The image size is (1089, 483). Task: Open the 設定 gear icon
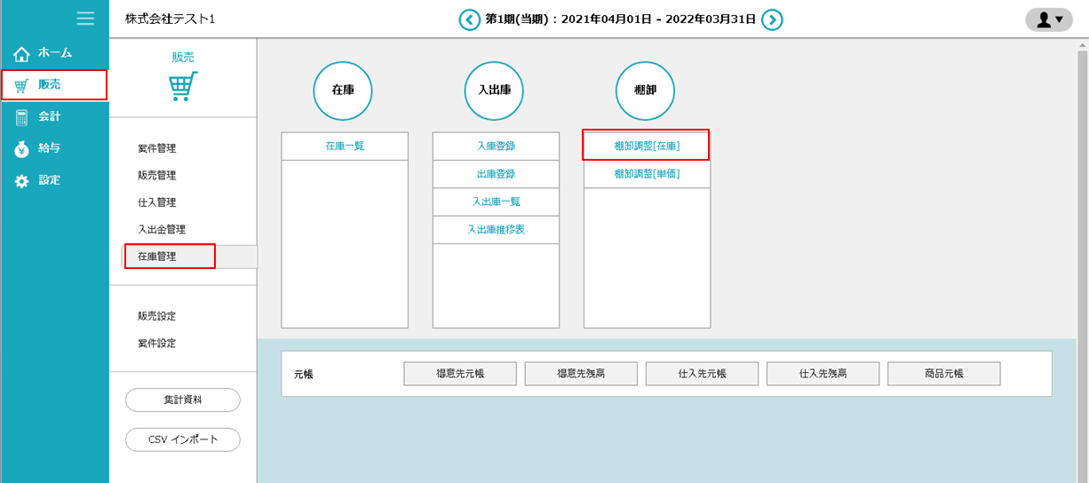pos(22,180)
